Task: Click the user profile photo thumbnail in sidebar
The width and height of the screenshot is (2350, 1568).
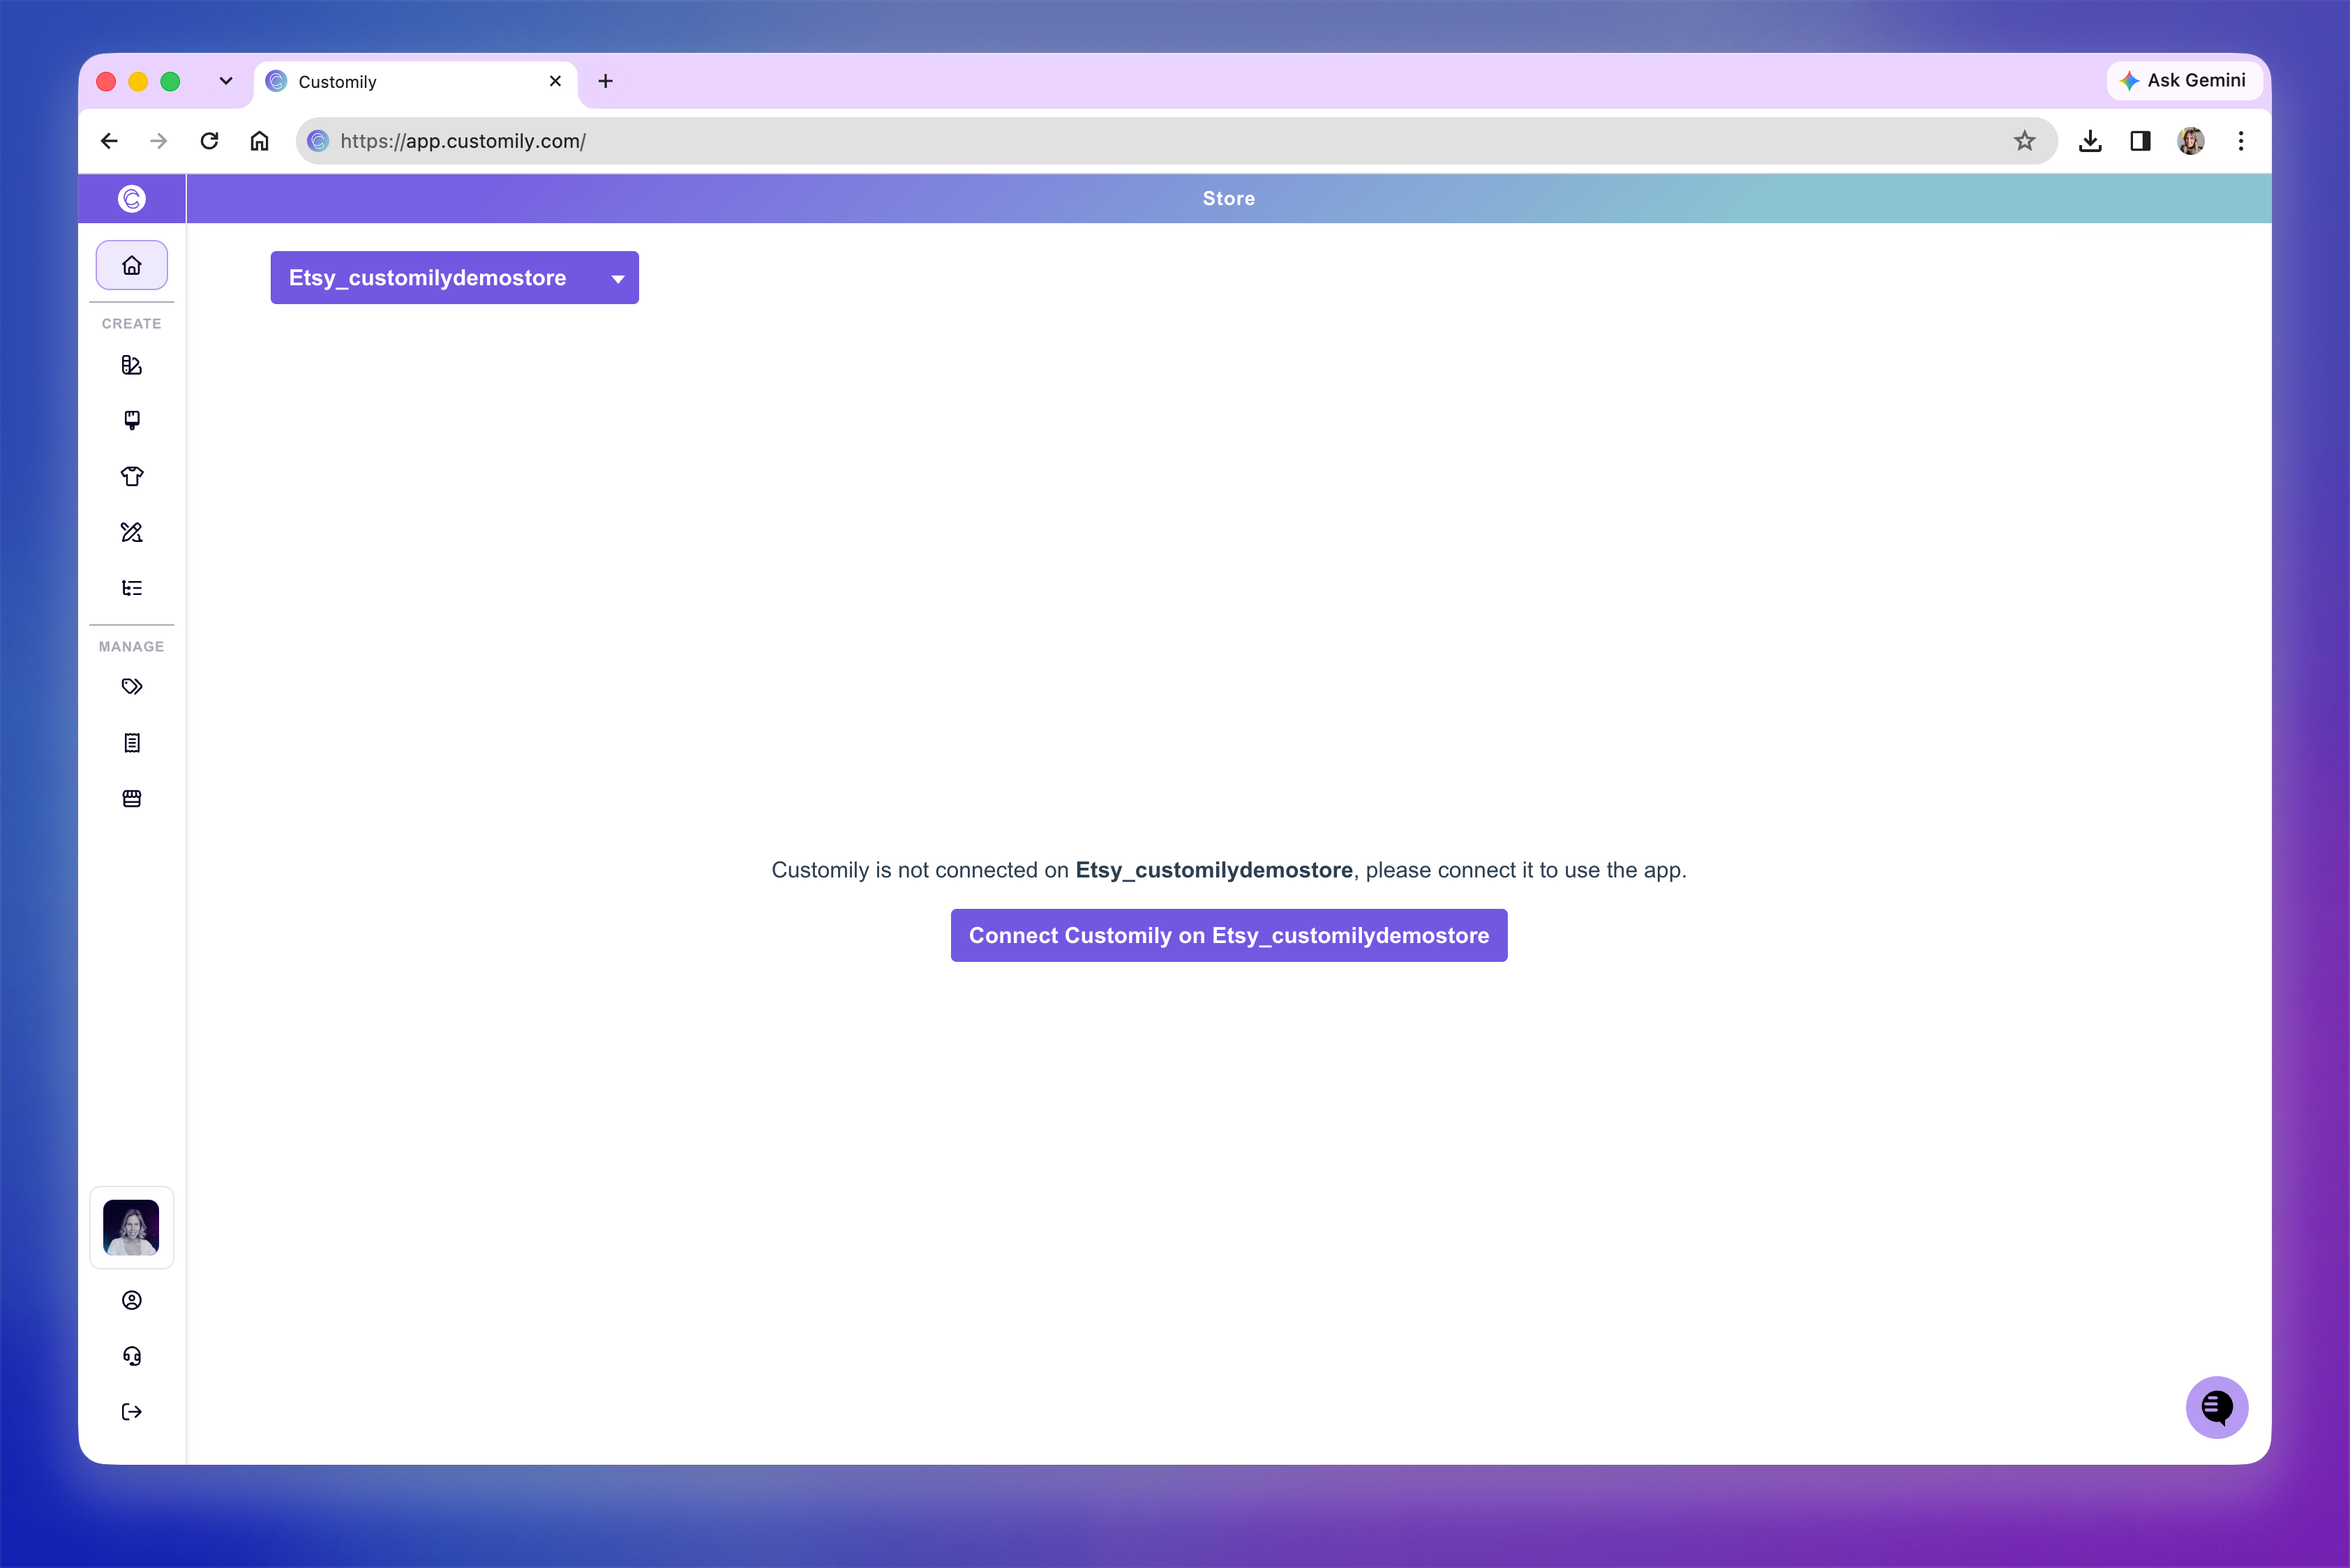Action: [131, 1227]
